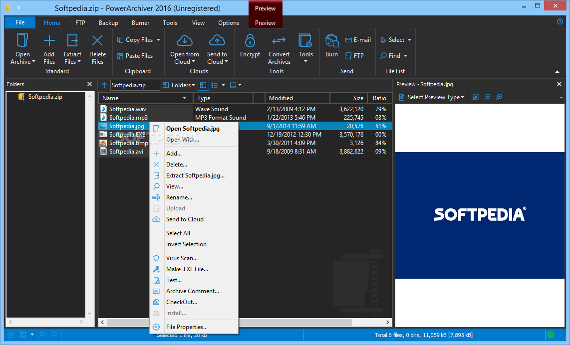The width and height of the screenshot is (570, 345).
Task: Click the Softpedia.zip path field
Action: (x=135, y=85)
